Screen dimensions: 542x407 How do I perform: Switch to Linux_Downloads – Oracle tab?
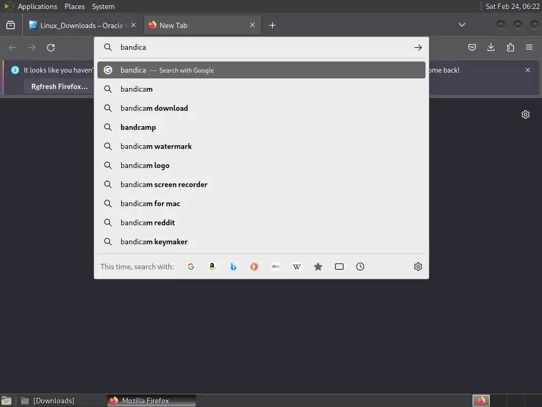(x=82, y=25)
